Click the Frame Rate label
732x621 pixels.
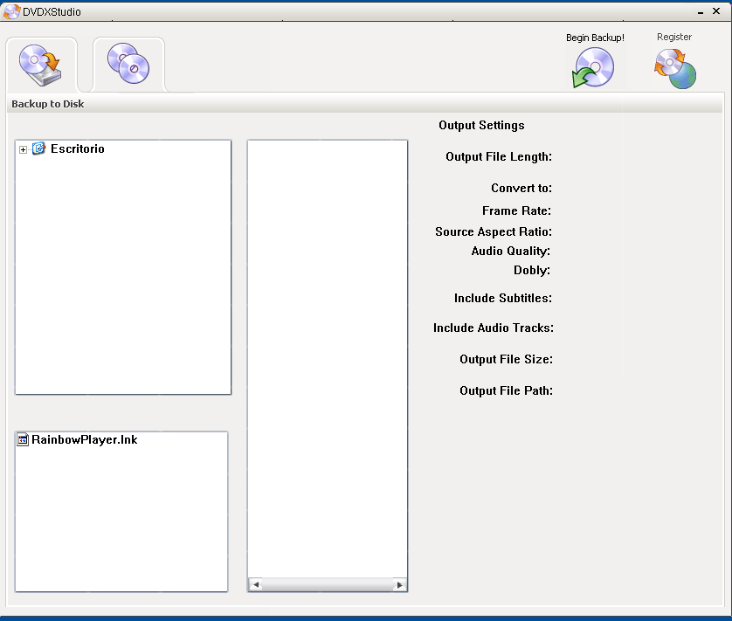516,211
